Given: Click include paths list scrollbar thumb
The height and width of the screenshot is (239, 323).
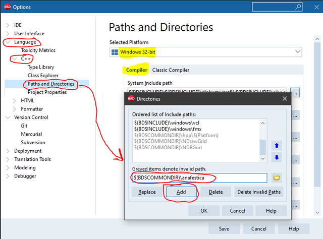Looking at the screenshot, I should click(x=262, y=147).
